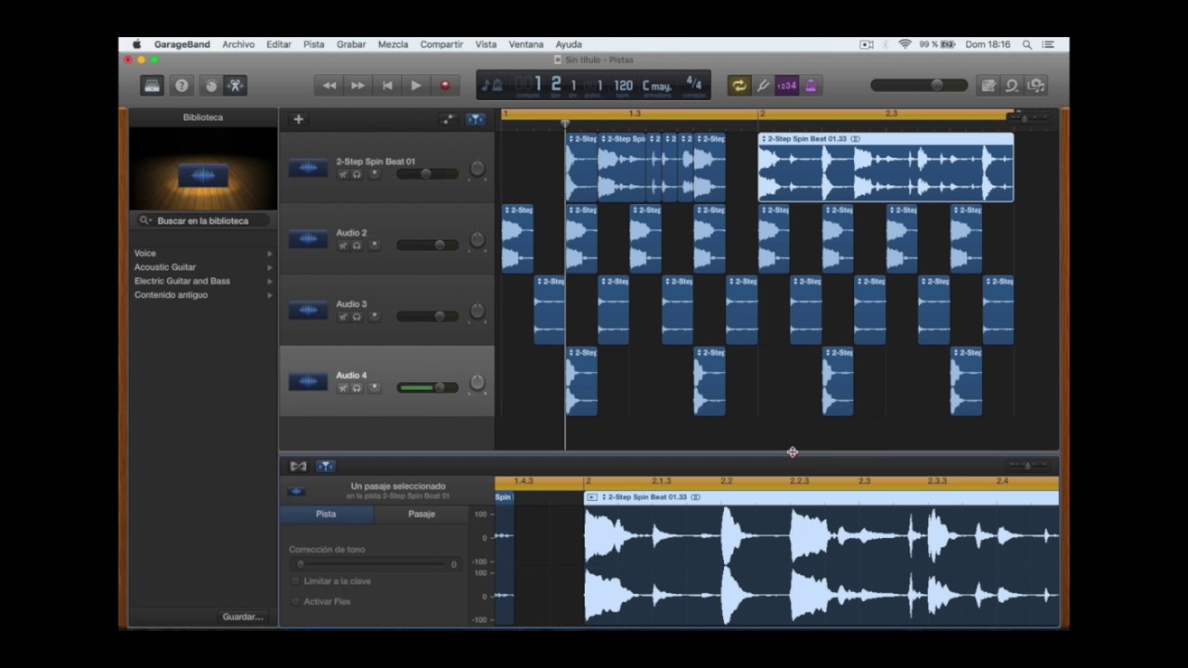Change the 120 bpm tempo value
This screenshot has width=1188, height=668.
[x=623, y=86]
